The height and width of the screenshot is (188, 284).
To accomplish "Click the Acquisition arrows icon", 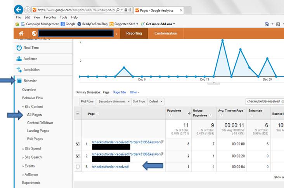I will tap(19, 70).
